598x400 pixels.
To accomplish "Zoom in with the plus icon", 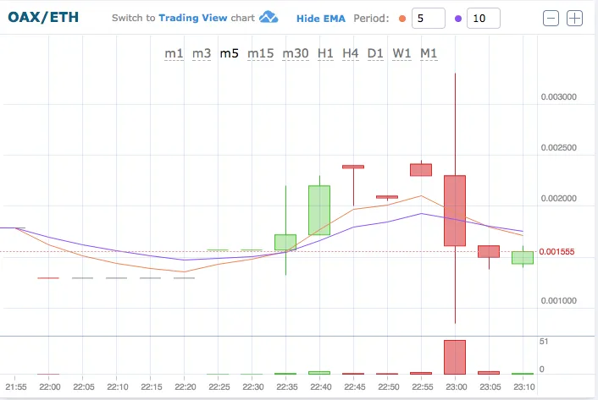I will click(575, 18).
